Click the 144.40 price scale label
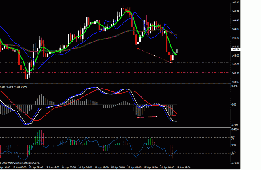Viewport: 261px width, 170px height. (236, 20)
